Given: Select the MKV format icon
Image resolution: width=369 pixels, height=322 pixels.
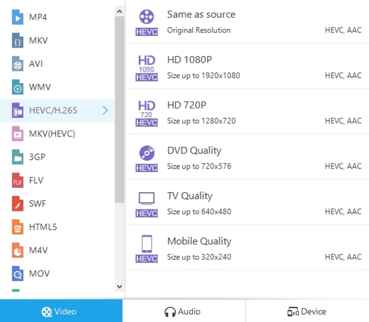Looking at the screenshot, I should pos(17,40).
